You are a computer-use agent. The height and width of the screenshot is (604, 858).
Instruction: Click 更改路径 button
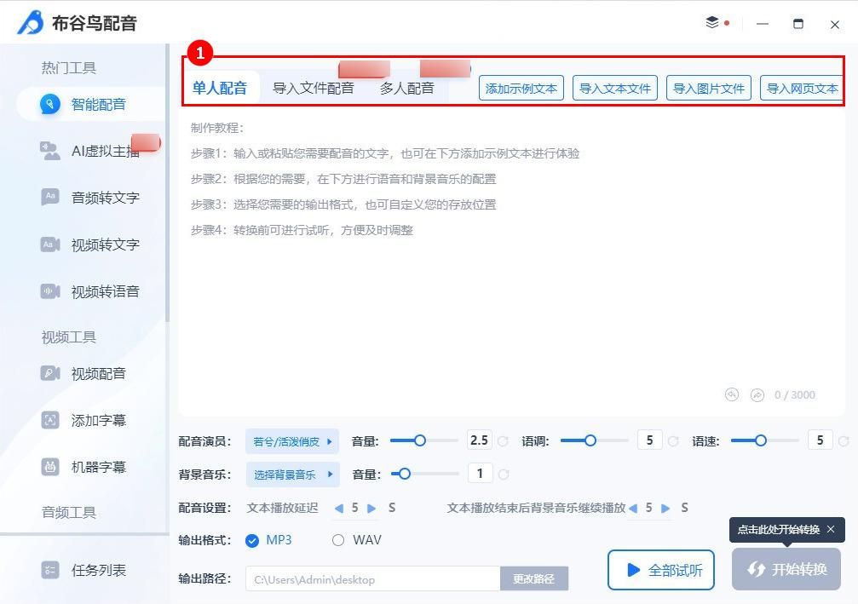click(533, 578)
